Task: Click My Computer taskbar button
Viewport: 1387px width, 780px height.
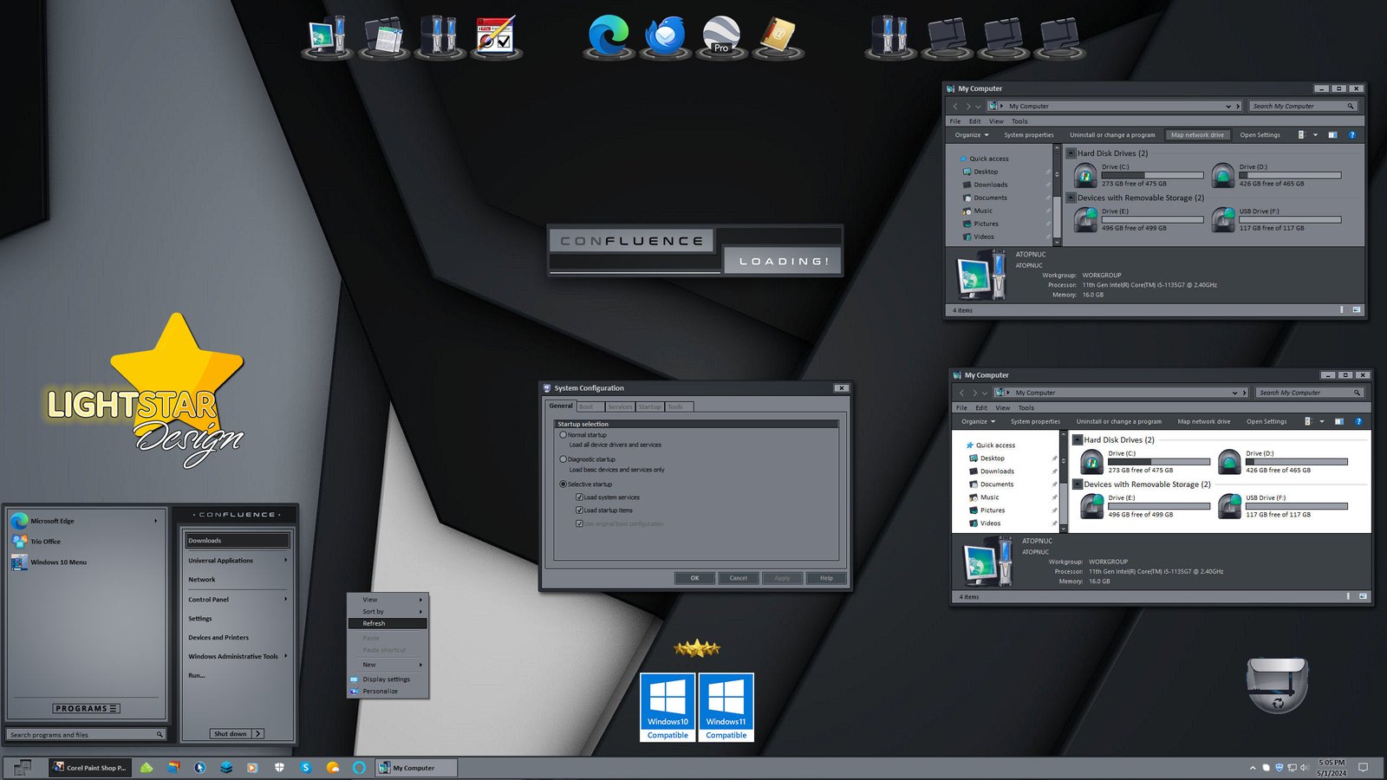Action: coord(415,767)
